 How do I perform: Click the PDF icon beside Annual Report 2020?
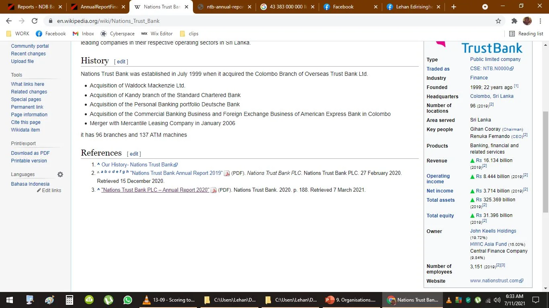[x=213, y=190]
